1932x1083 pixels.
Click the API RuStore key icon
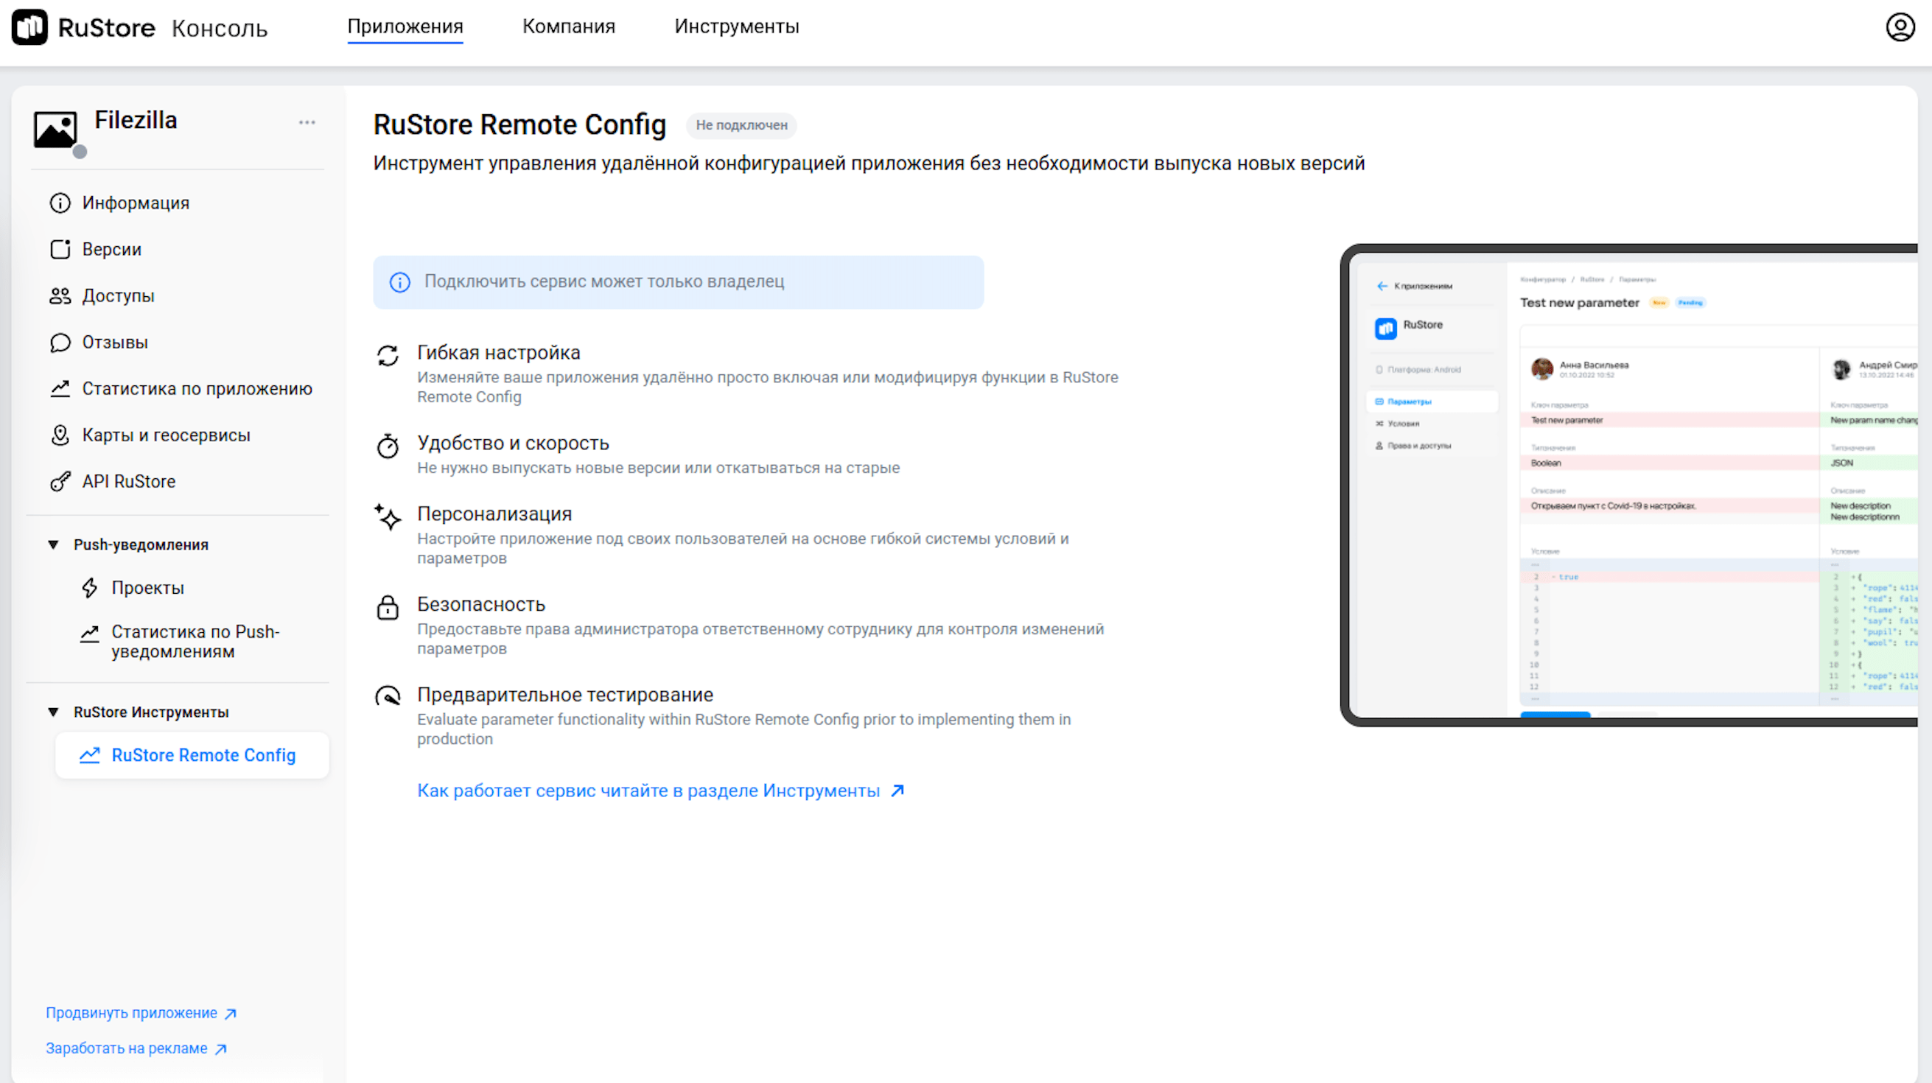pyautogui.click(x=60, y=482)
